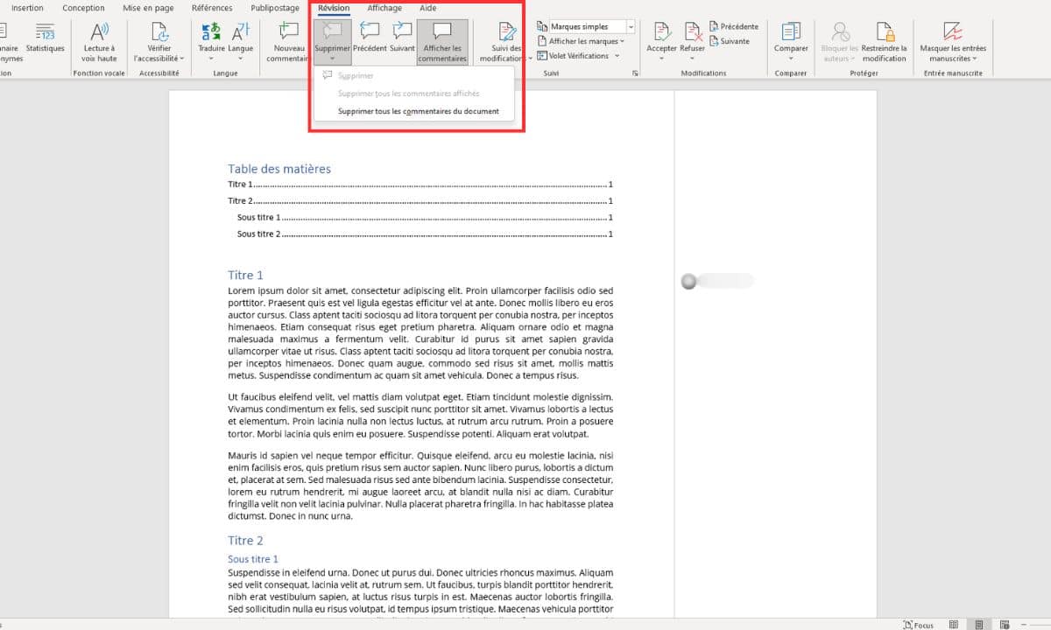Click Restreindre la modification

pyautogui.click(x=884, y=41)
